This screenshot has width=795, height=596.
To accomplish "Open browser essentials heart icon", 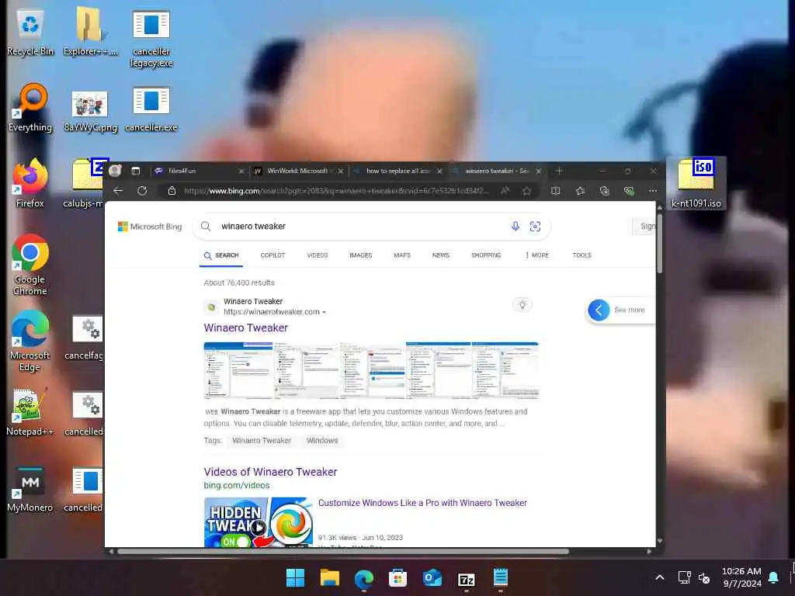I will pyautogui.click(x=629, y=191).
